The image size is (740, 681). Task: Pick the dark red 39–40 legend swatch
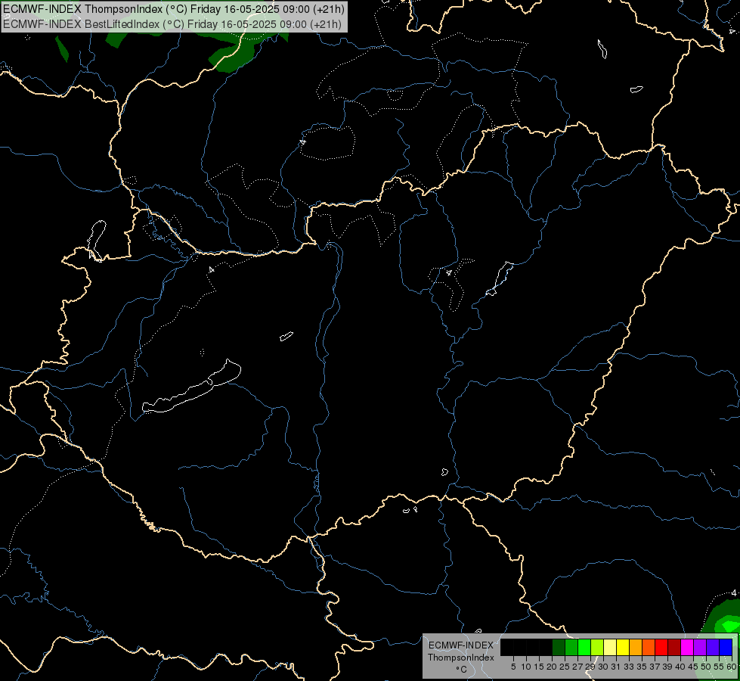click(674, 647)
